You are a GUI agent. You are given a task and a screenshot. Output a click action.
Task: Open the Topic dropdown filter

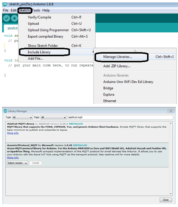pyautogui.click(x=54, y=117)
